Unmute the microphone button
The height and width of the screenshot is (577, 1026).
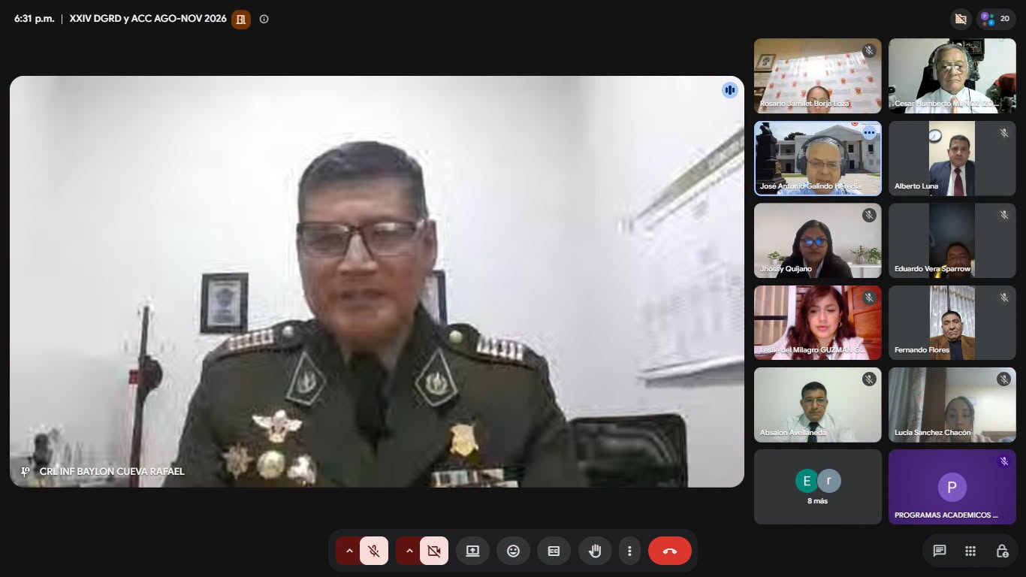click(374, 551)
